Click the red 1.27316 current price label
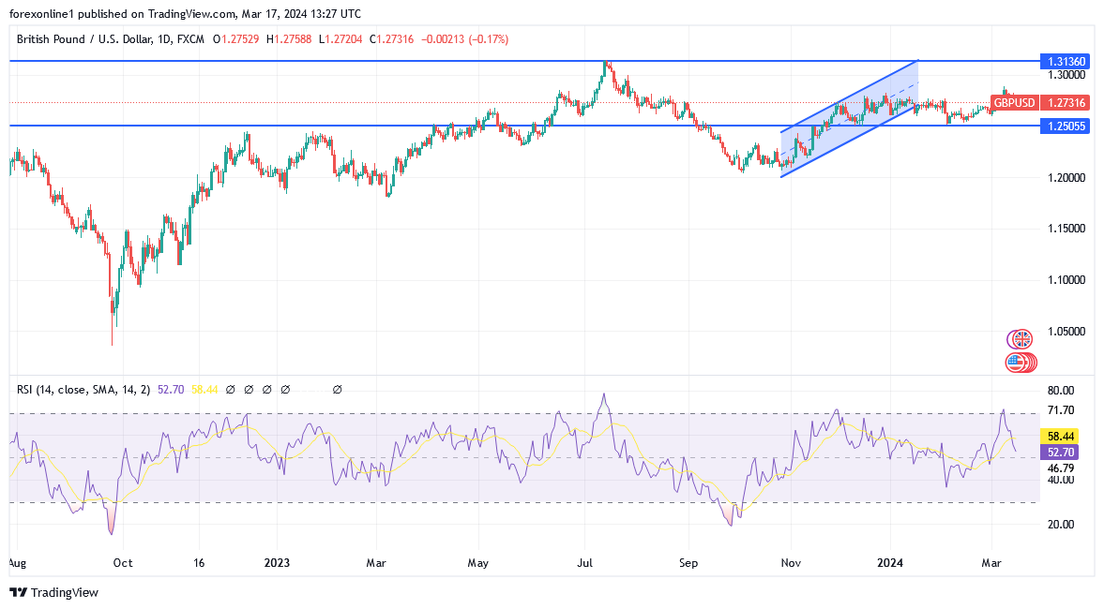 click(x=1065, y=103)
